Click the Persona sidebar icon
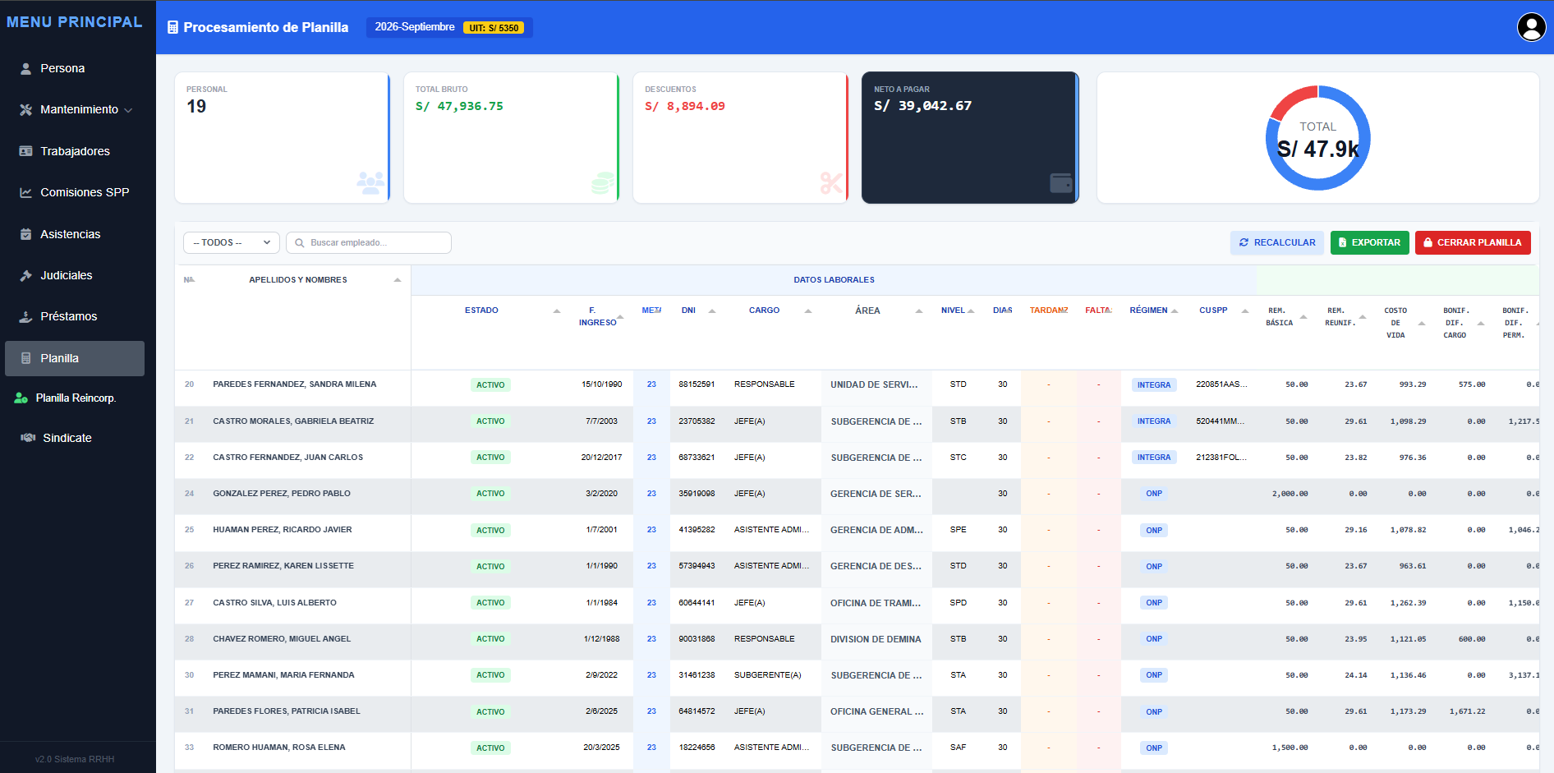The height and width of the screenshot is (773, 1554). coord(26,68)
